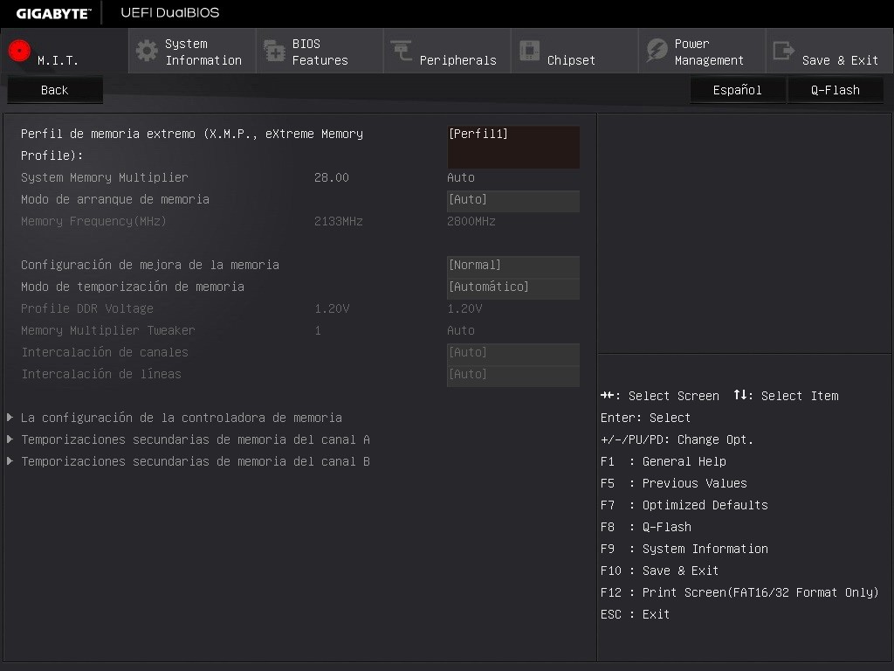This screenshot has height=671, width=894.
Task: Expand secondary timings for canal A
Action: 195,439
